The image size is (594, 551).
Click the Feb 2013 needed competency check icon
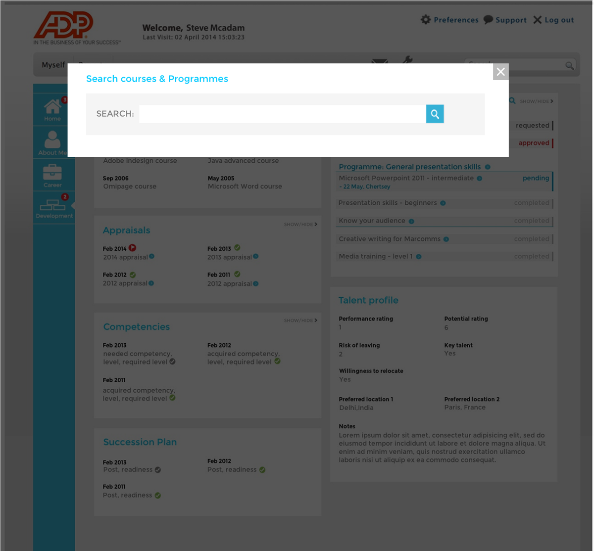(x=172, y=362)
